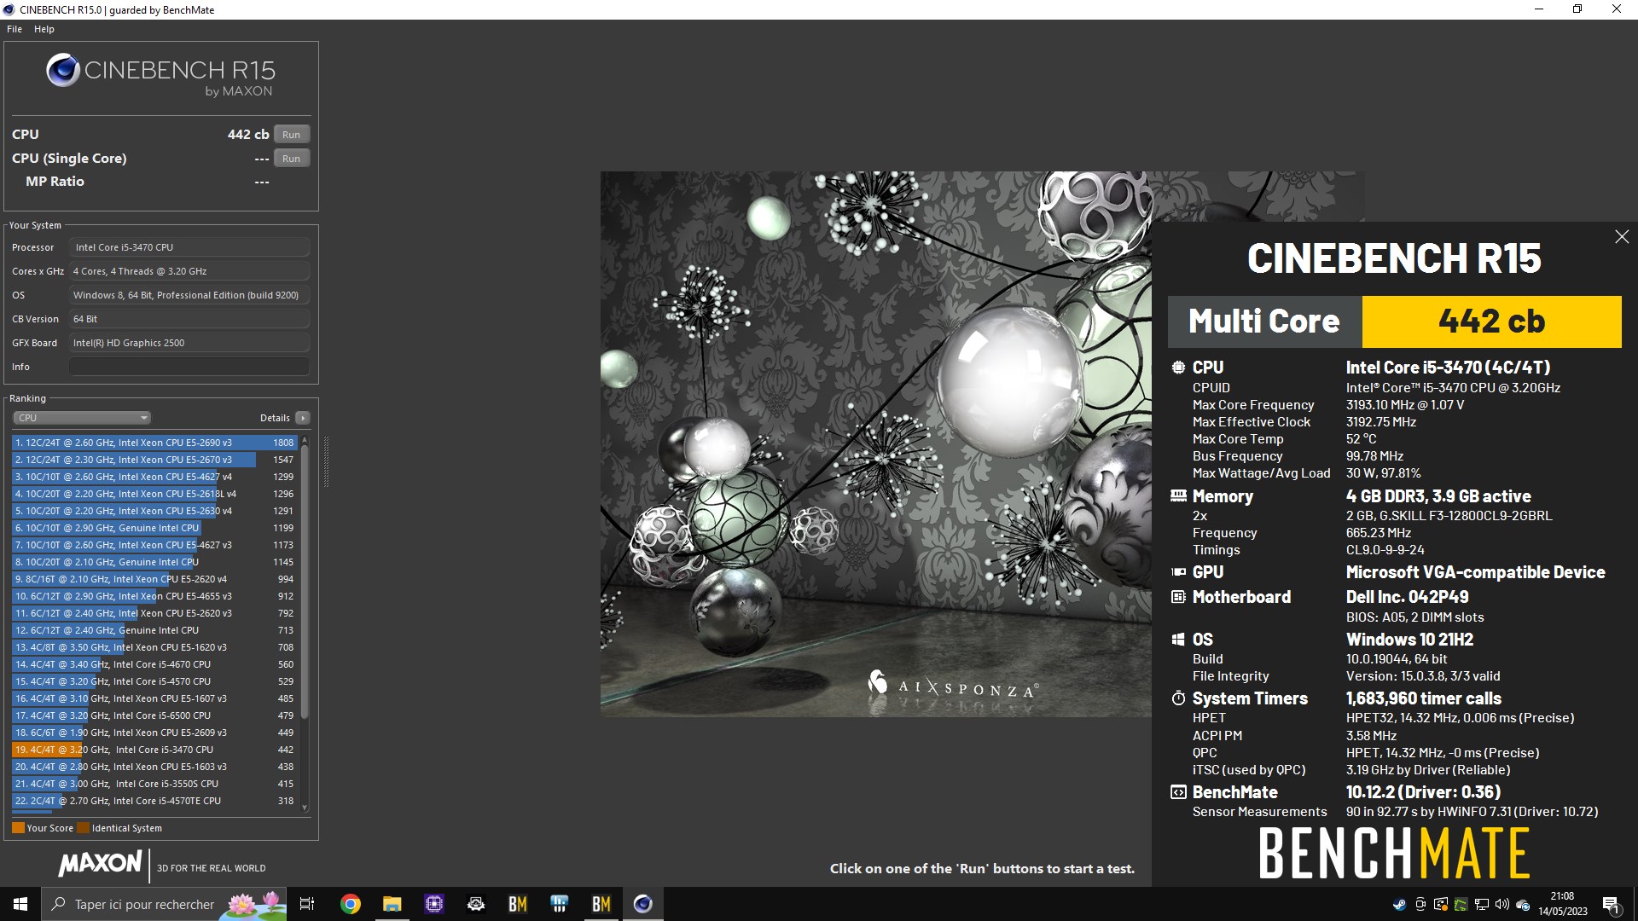1638x921 pixels.
Task: Close the BenchMate result overlay
Action: tap(1622, 237)
